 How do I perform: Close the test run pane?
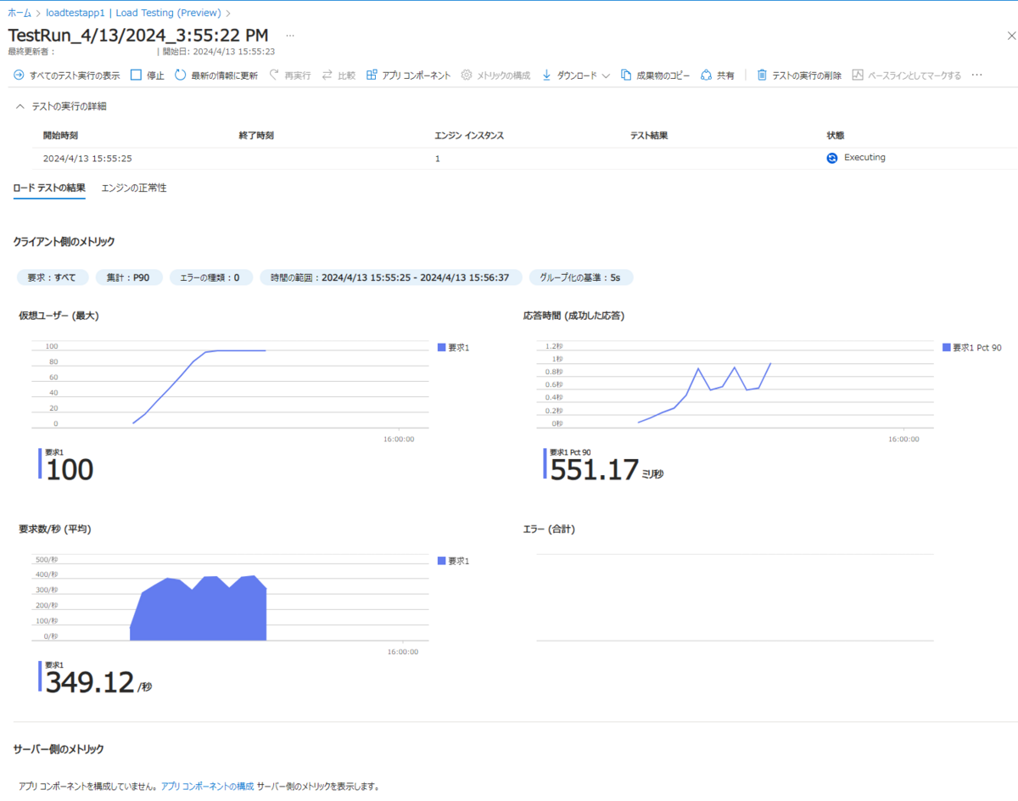(1010, 36)
